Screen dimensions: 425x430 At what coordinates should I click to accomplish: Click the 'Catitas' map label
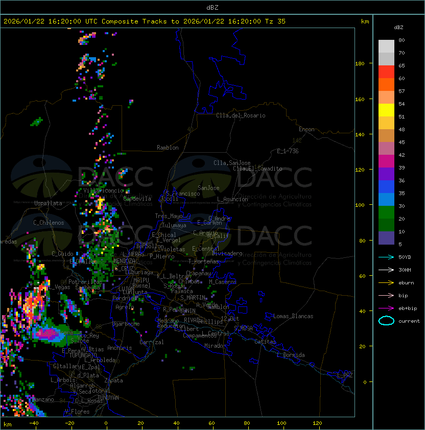click(x=265, y=342)
